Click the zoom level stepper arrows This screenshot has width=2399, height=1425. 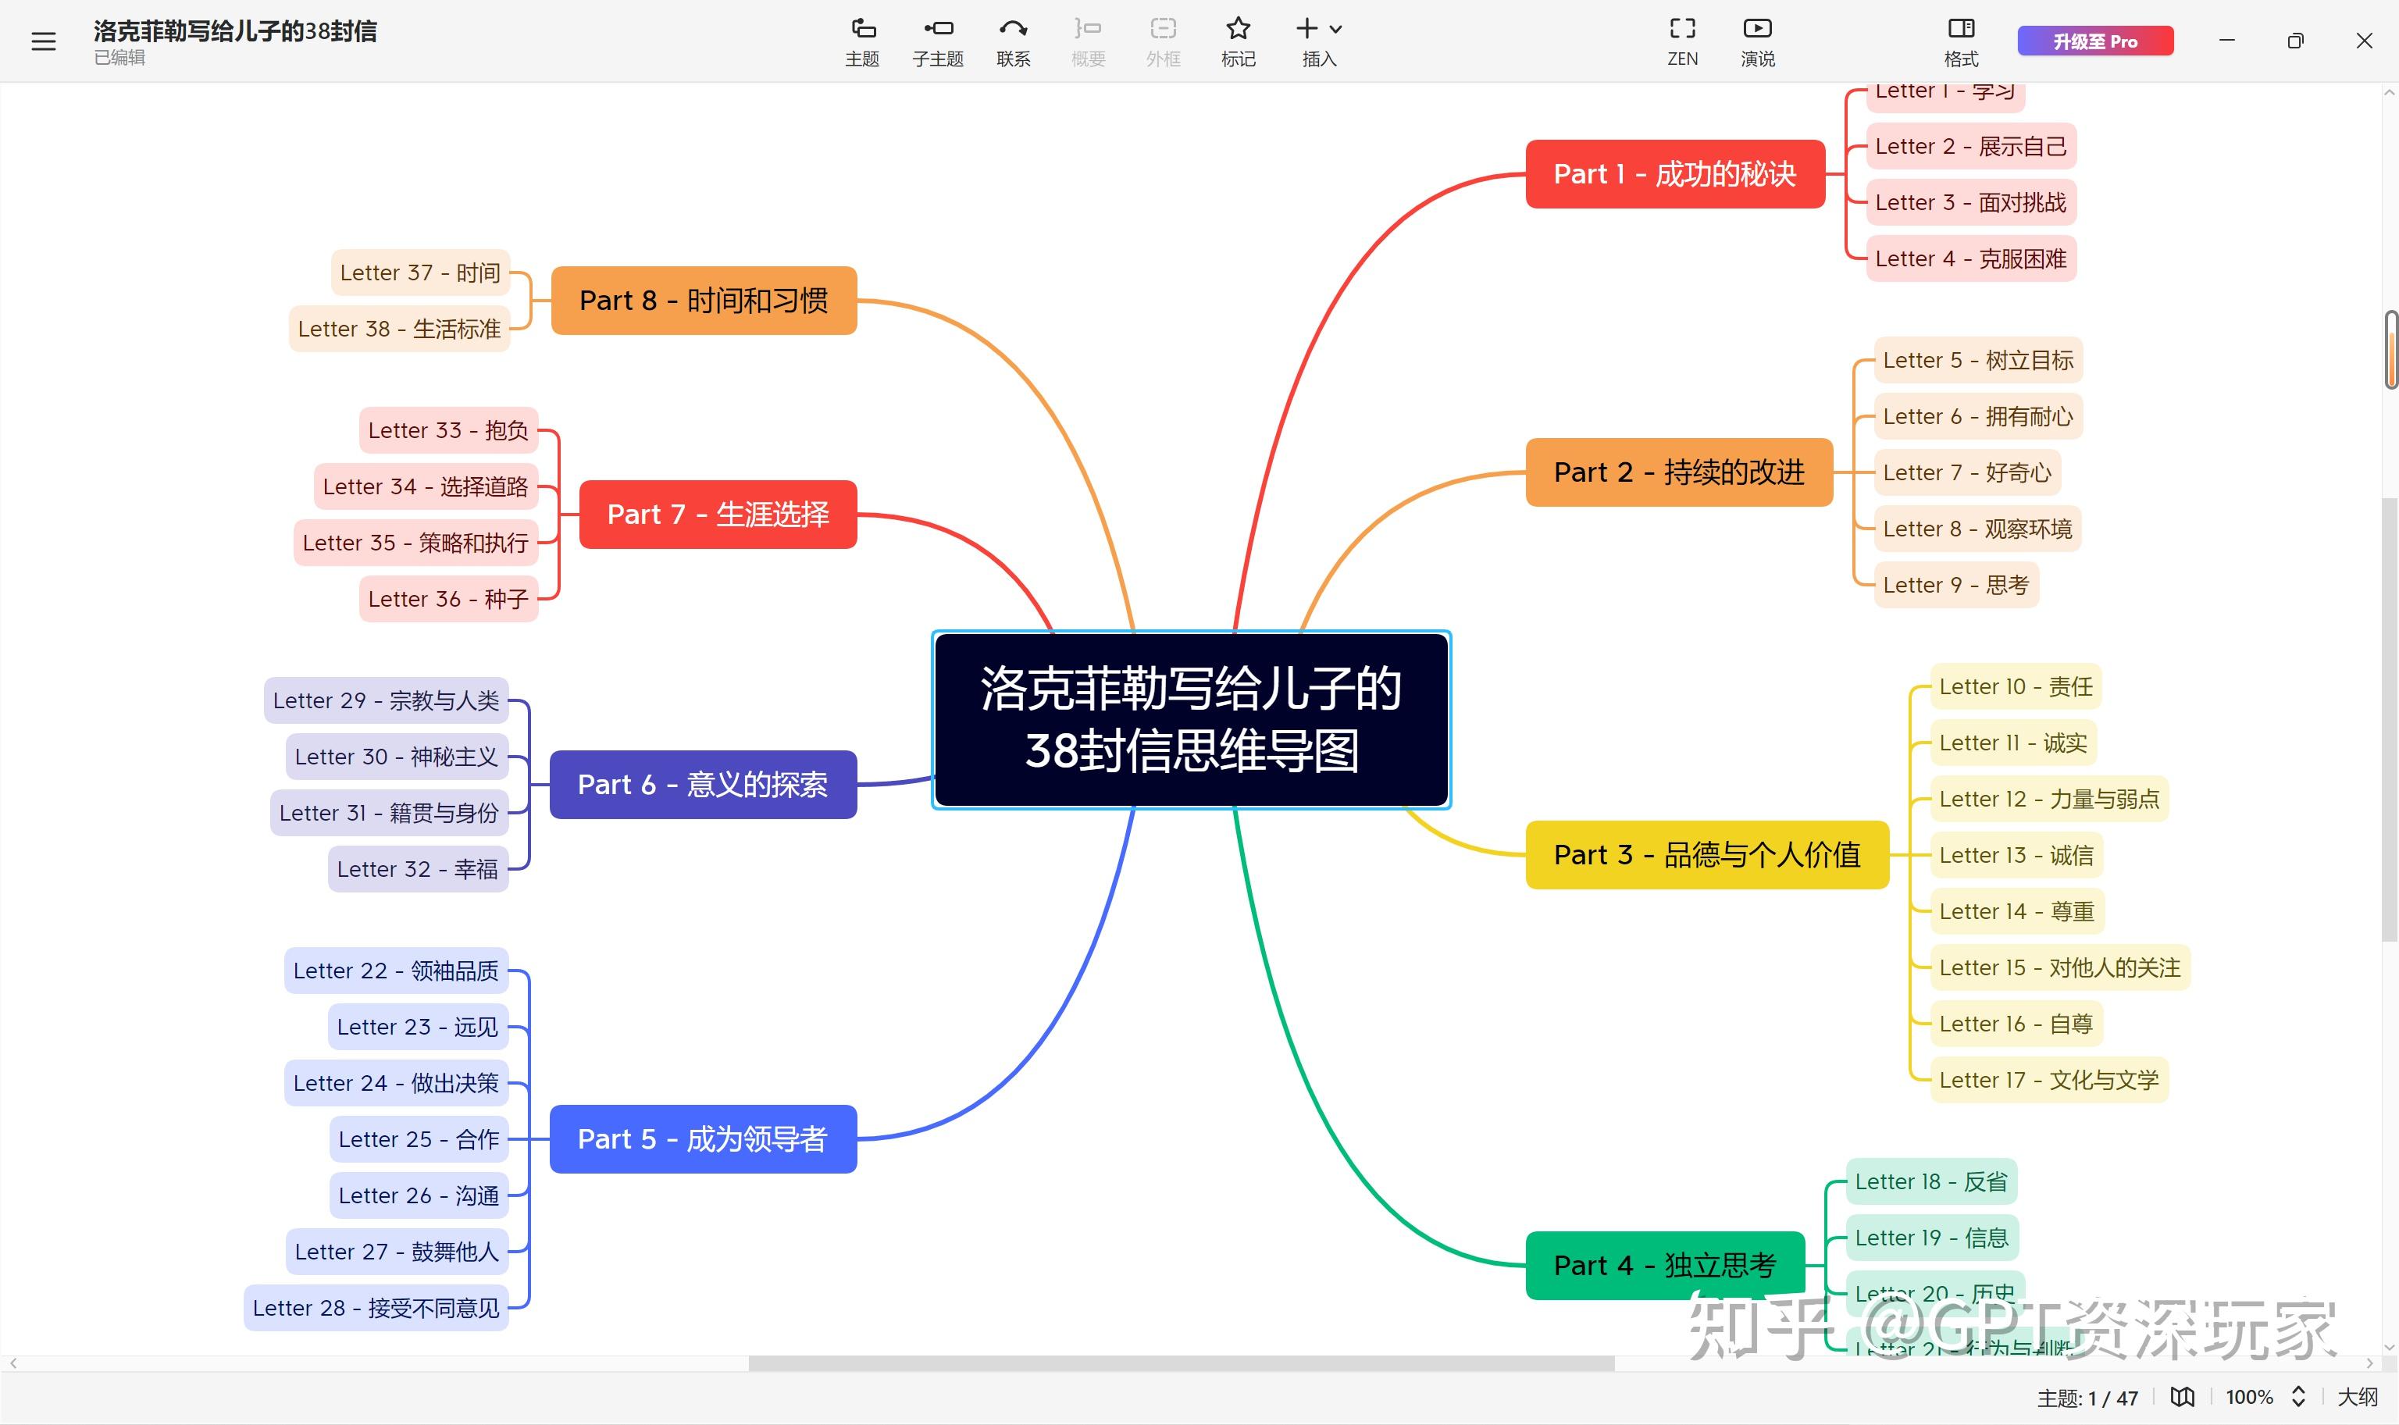[2297, 1397]
